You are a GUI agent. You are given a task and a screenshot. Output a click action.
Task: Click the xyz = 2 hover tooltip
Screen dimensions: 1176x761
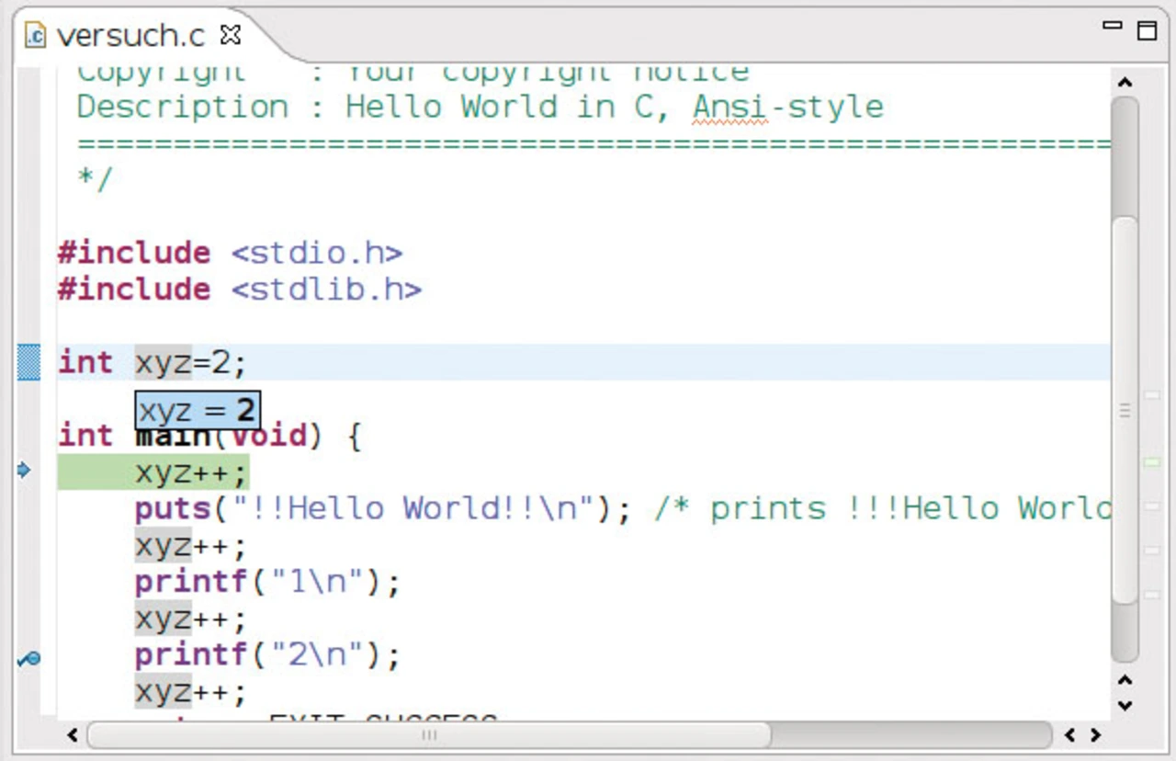tap(198, 411)
